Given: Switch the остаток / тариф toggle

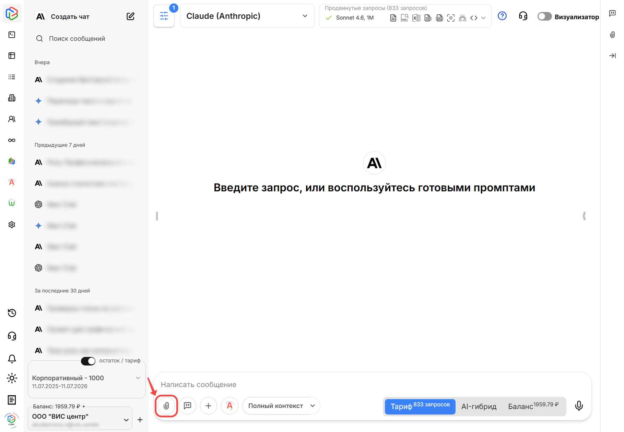Looking at the screenshot, I should point(88,361).
